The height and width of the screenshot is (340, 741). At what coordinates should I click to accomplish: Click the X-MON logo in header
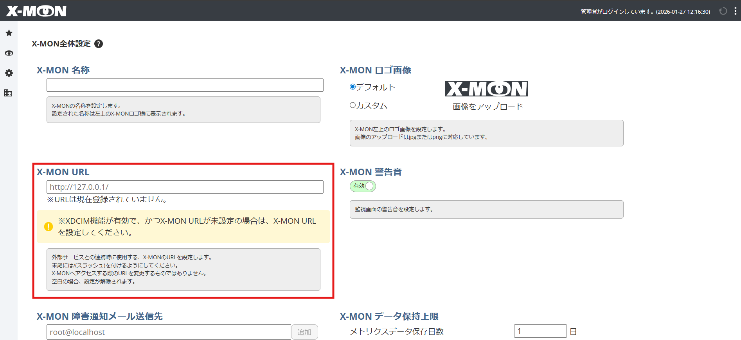coord(36,11)
